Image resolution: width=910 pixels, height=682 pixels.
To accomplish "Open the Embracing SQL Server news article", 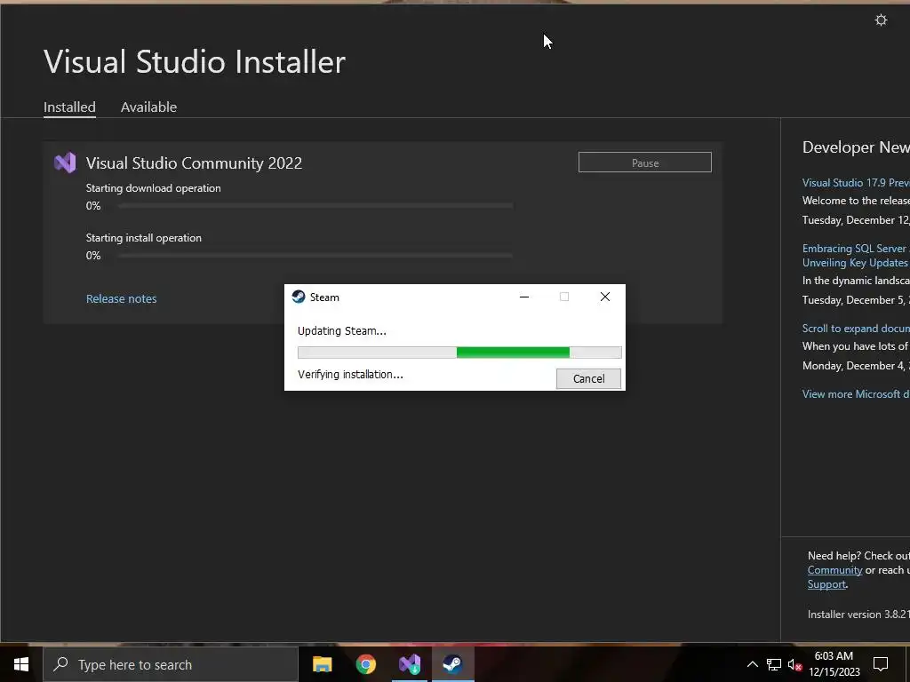I will [x=856, y=255].
